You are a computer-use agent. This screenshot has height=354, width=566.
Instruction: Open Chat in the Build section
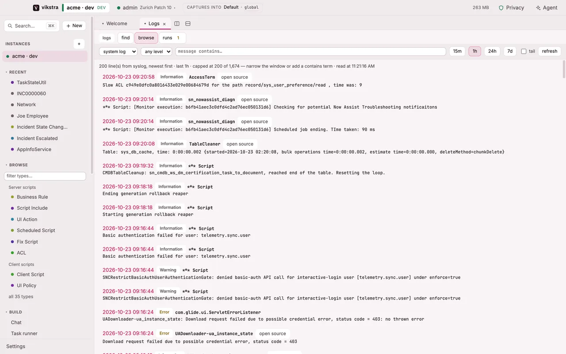point(16,323)
